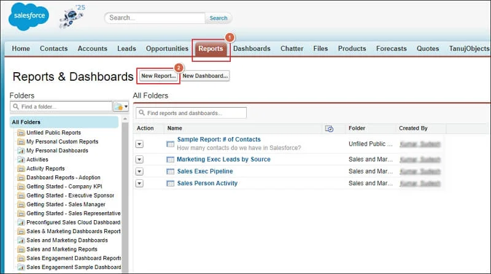Click folder icon of My Personal Custom Reports
The height and width of the screenshot is (274, 491).
(21, 142)
